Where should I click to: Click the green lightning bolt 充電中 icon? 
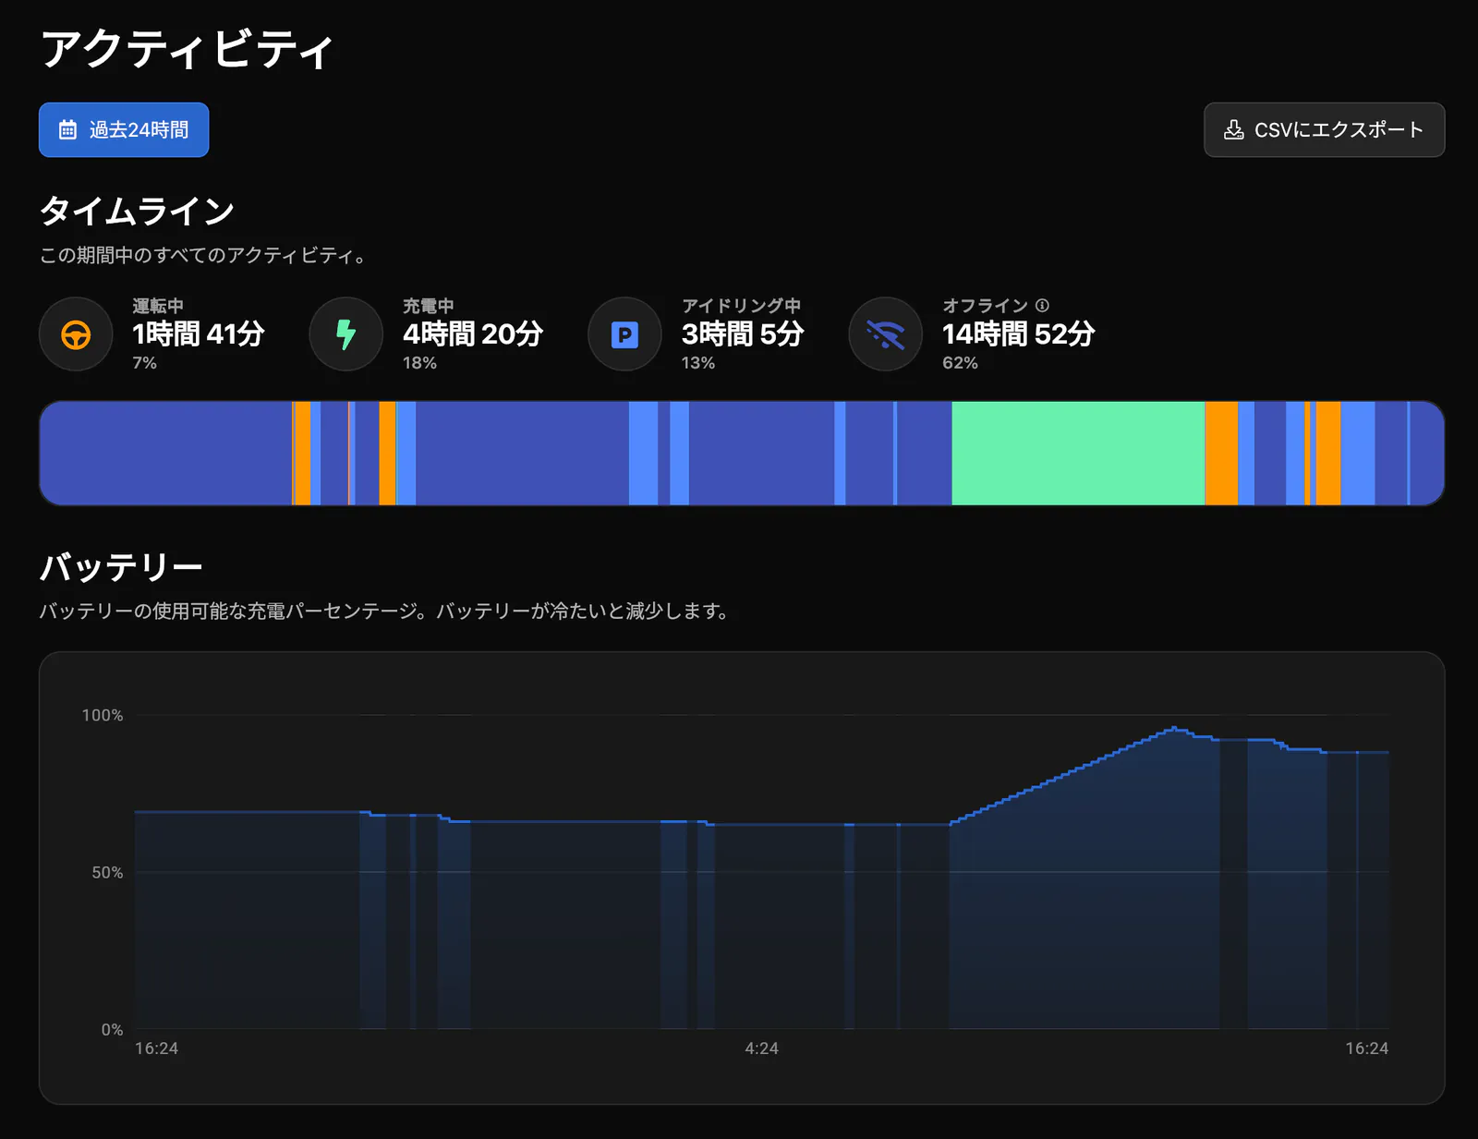click(x=345, y=333)
